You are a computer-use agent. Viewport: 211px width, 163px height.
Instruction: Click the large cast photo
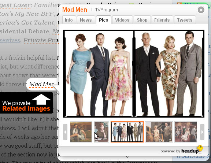[x=134, y=74]
